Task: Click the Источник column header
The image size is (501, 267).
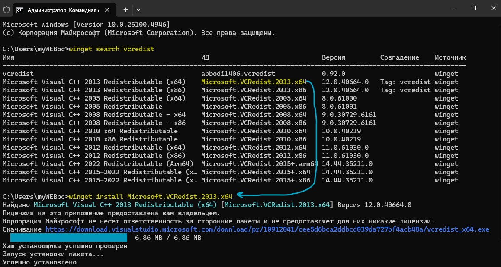Action: tap(450, 57)
